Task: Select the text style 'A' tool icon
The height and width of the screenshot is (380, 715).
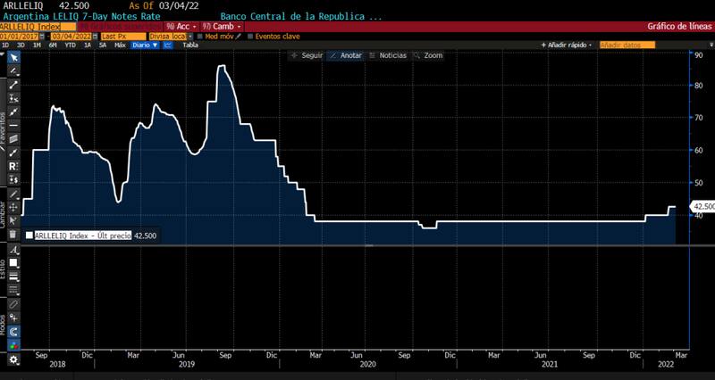Action: click(x=13, y=250)
